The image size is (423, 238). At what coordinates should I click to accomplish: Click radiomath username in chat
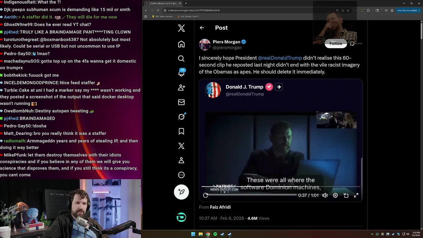click(x=15, y=141)
